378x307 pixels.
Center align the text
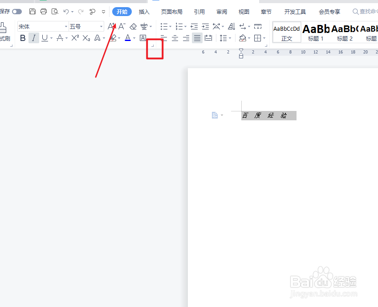pyautogui.click(x=175, y=38)
